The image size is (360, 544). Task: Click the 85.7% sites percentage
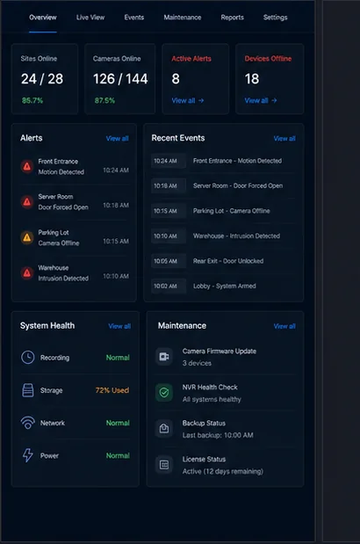click(32, 100)
